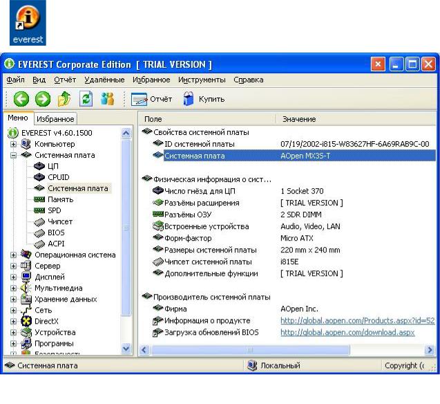Click the green Forward arrow toolbar button
The height and width of the screenshot is (404, 440).
point(43,99)
